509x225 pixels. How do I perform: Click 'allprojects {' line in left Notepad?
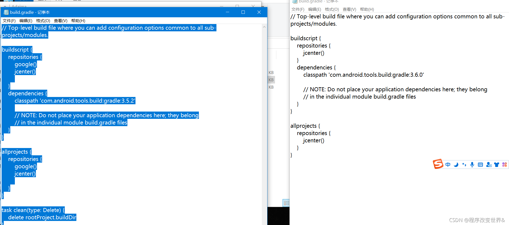(x=16, y=152)
